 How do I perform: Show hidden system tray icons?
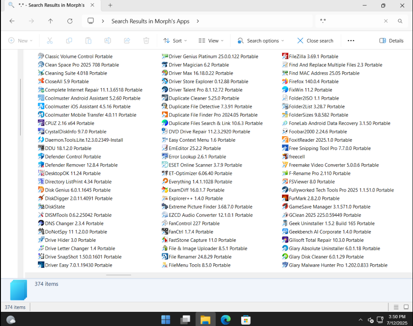[360, 320]
